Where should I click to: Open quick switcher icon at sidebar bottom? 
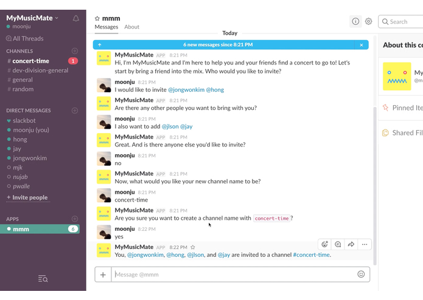43,279
